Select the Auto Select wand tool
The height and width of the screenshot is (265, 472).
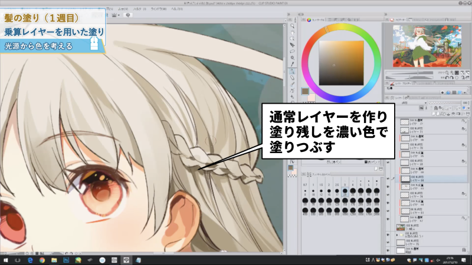(292, 58)
